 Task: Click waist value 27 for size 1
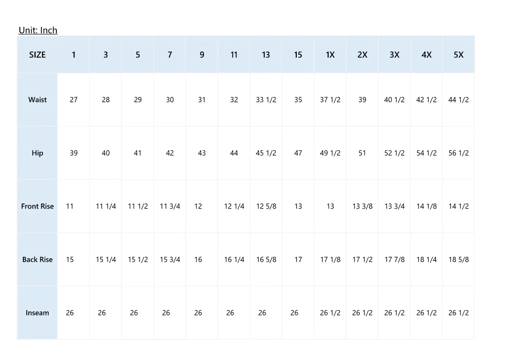[x=74, y=100]
